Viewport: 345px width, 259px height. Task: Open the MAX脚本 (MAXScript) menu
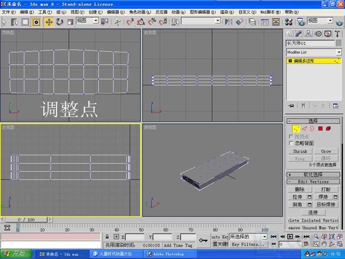270,12
